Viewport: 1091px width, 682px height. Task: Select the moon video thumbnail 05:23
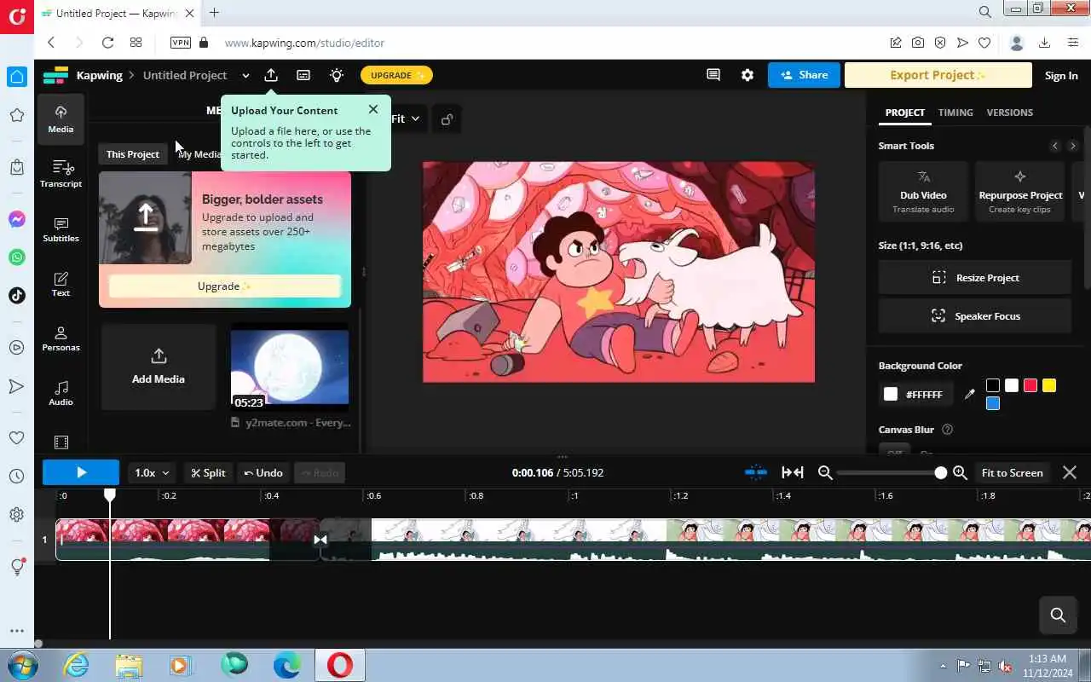point(290,367)
